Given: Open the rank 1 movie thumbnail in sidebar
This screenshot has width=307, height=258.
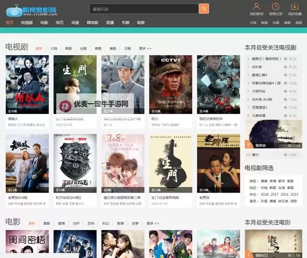Looking at the screenshot, I should point(273,244).
